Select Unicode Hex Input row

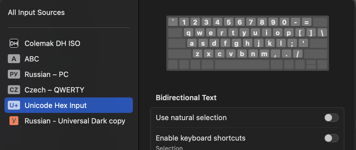coord(56,105)
